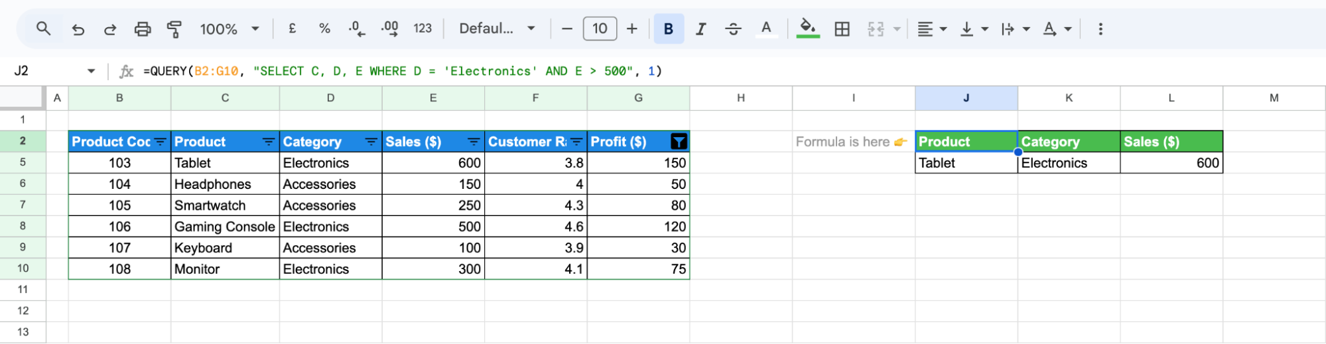Click the green Product header cell J2
Screen dimensions: 1326x344
(x=966, y=142)
